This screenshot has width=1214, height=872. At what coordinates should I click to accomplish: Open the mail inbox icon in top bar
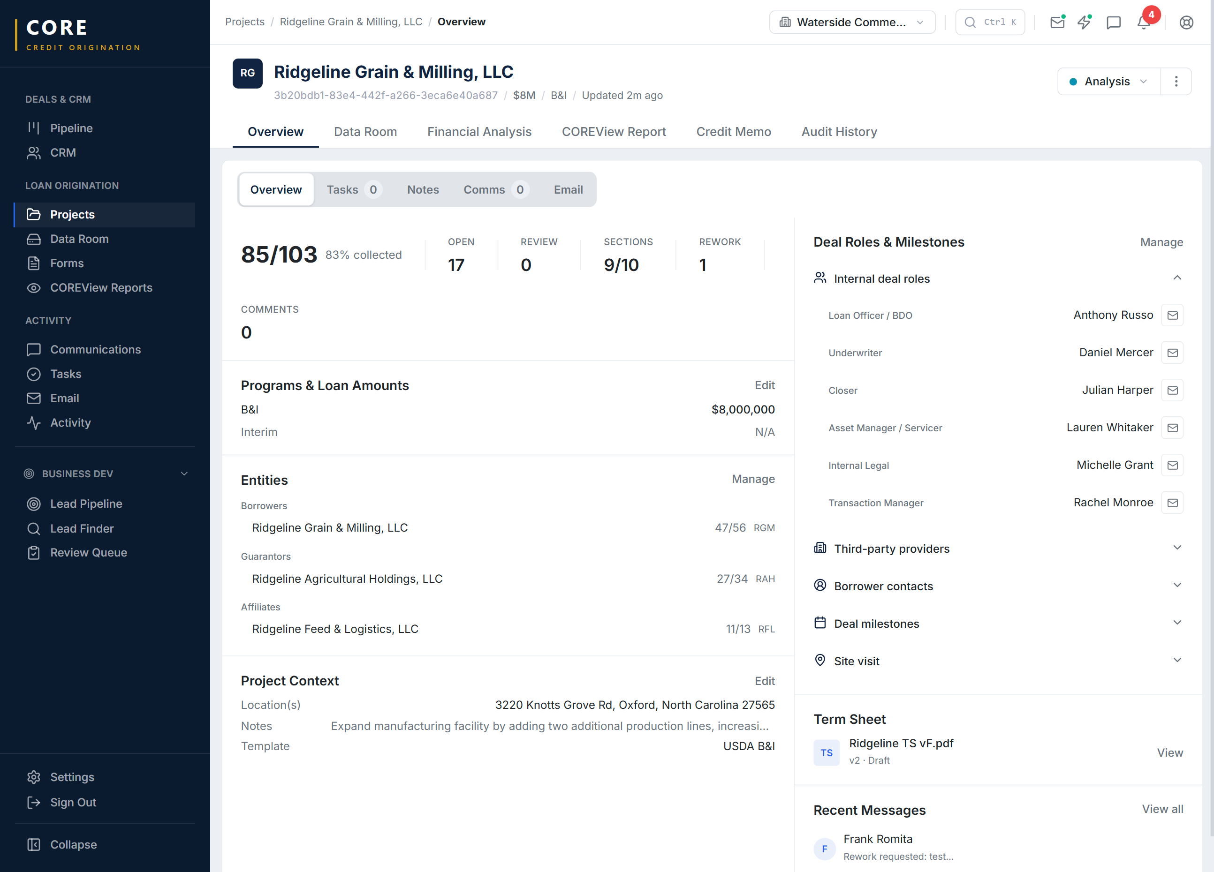click(1057, 23)
